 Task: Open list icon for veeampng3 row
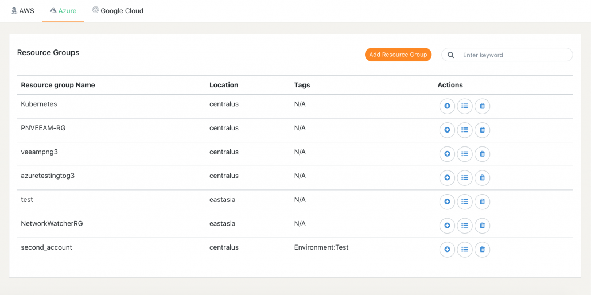click(x=465, y=154)
